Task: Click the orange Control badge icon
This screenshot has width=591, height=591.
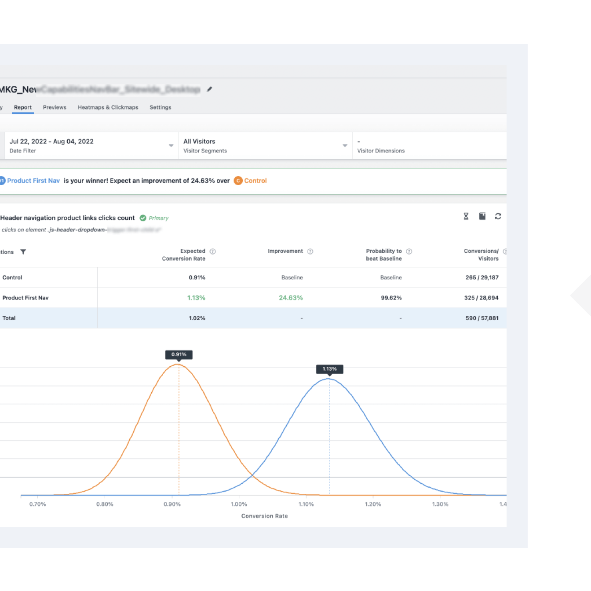Action: click(238, 181)
